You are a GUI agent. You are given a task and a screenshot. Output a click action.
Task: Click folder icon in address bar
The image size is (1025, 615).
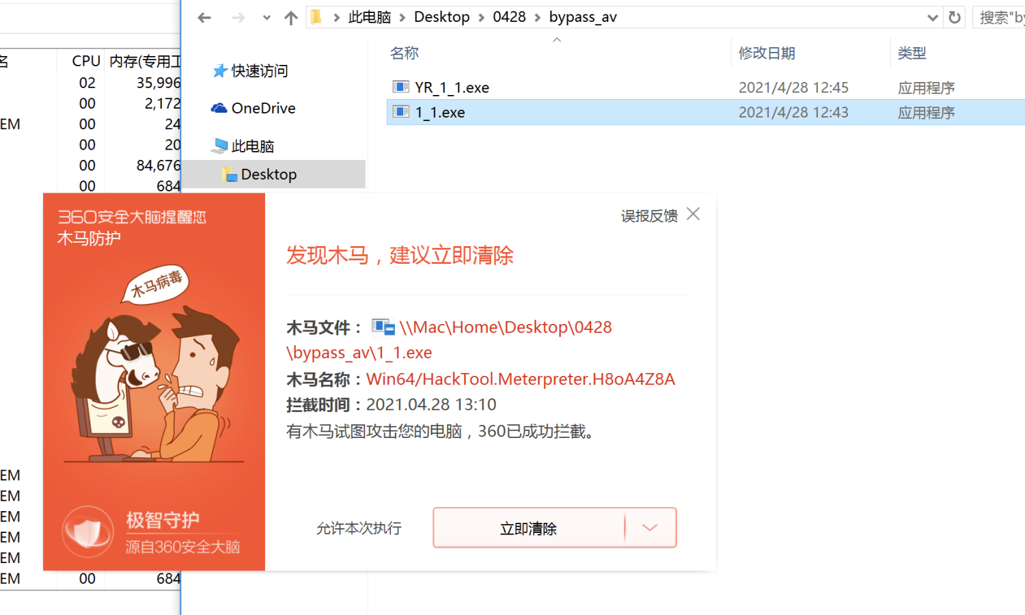coord(316,17)
